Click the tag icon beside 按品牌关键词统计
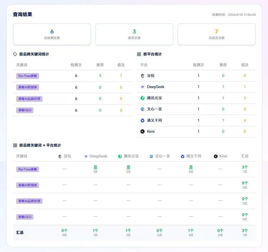Viewport: 268px width, 252px height. coord(15,54)
